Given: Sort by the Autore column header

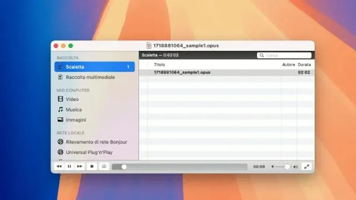Looking at the screenshot, I should click(289, 65).
